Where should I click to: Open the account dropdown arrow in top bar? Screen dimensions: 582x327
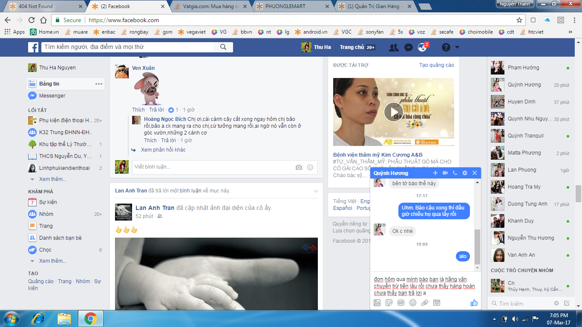457,47
